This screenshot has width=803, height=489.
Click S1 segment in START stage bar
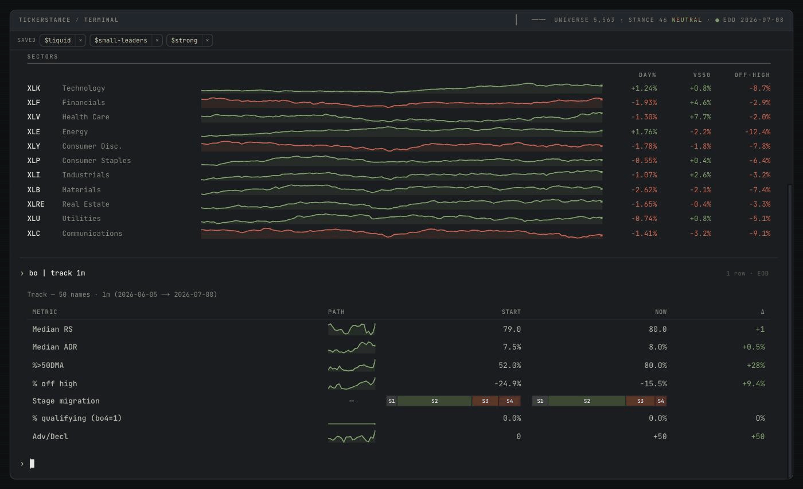point(391,401)
